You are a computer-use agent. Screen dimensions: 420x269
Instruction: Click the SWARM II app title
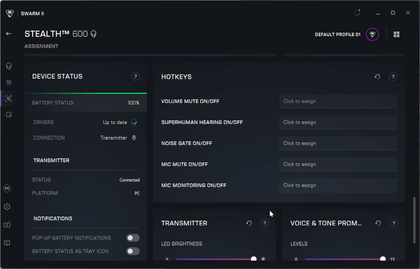coord(33,14)
